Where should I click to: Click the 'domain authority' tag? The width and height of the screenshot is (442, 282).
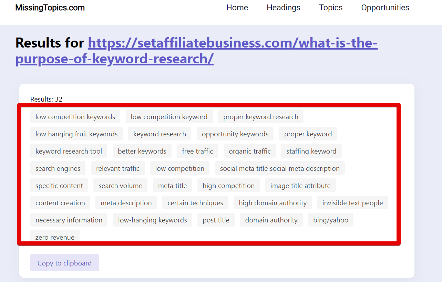click(271, 220)
